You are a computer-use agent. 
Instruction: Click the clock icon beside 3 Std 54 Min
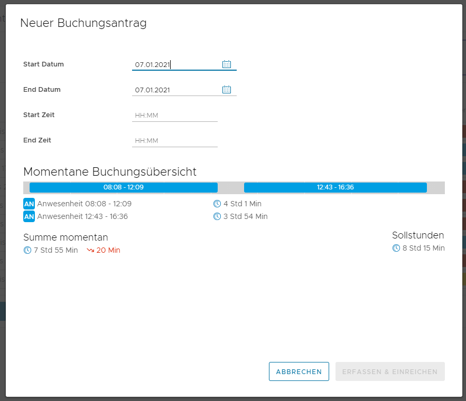[217, 216]
